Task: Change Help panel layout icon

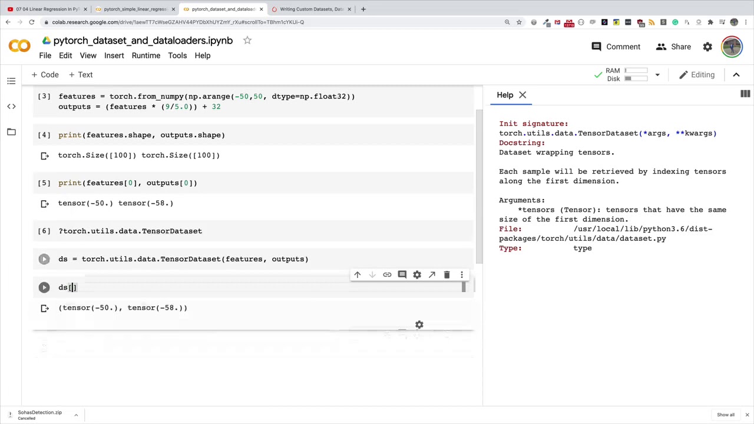Action: [745, 94]
